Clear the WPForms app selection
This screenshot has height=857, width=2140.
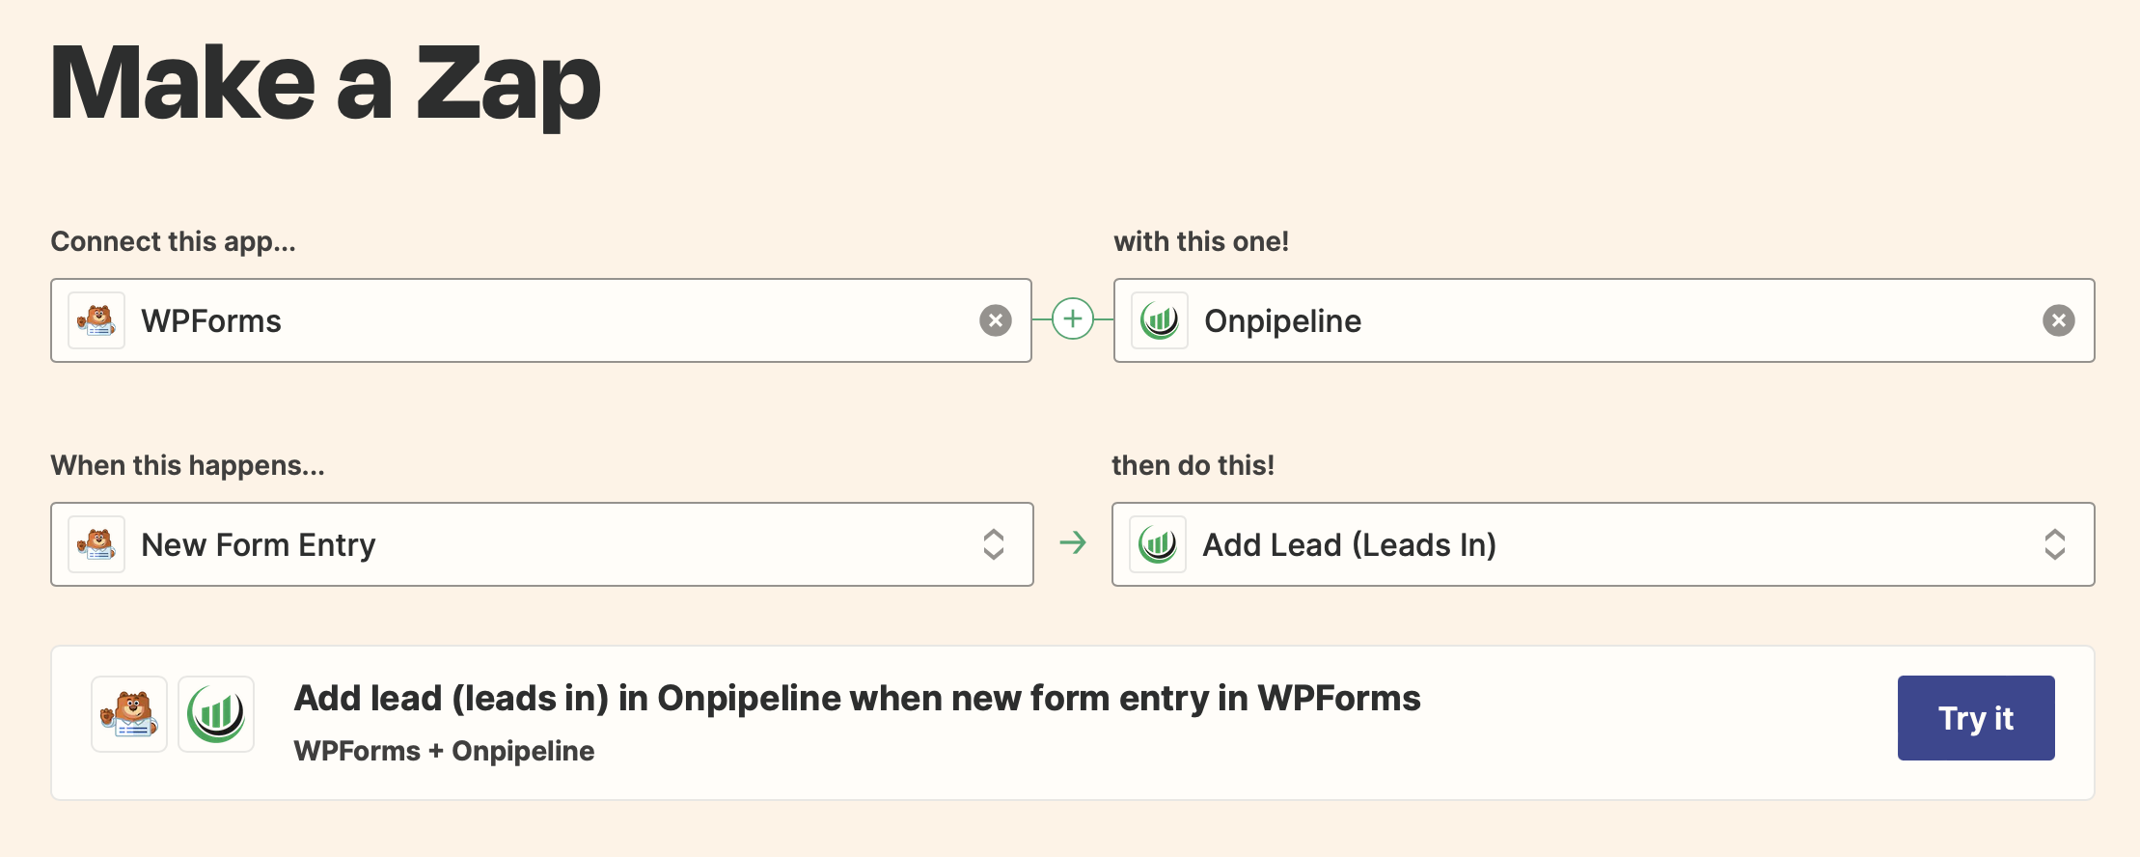pyautogui.click(x=996, y=320)
